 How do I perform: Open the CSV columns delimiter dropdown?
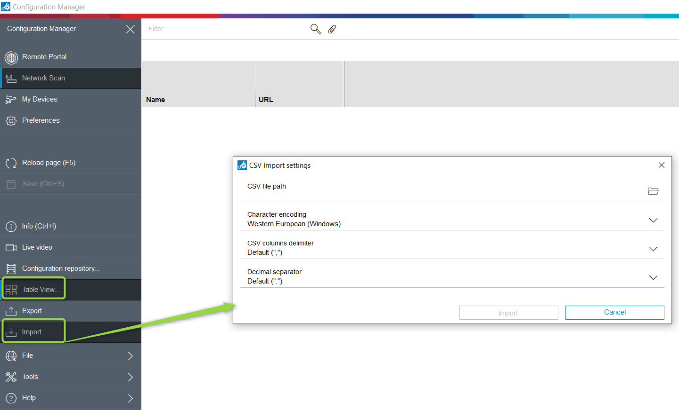(x=653, y=249)
